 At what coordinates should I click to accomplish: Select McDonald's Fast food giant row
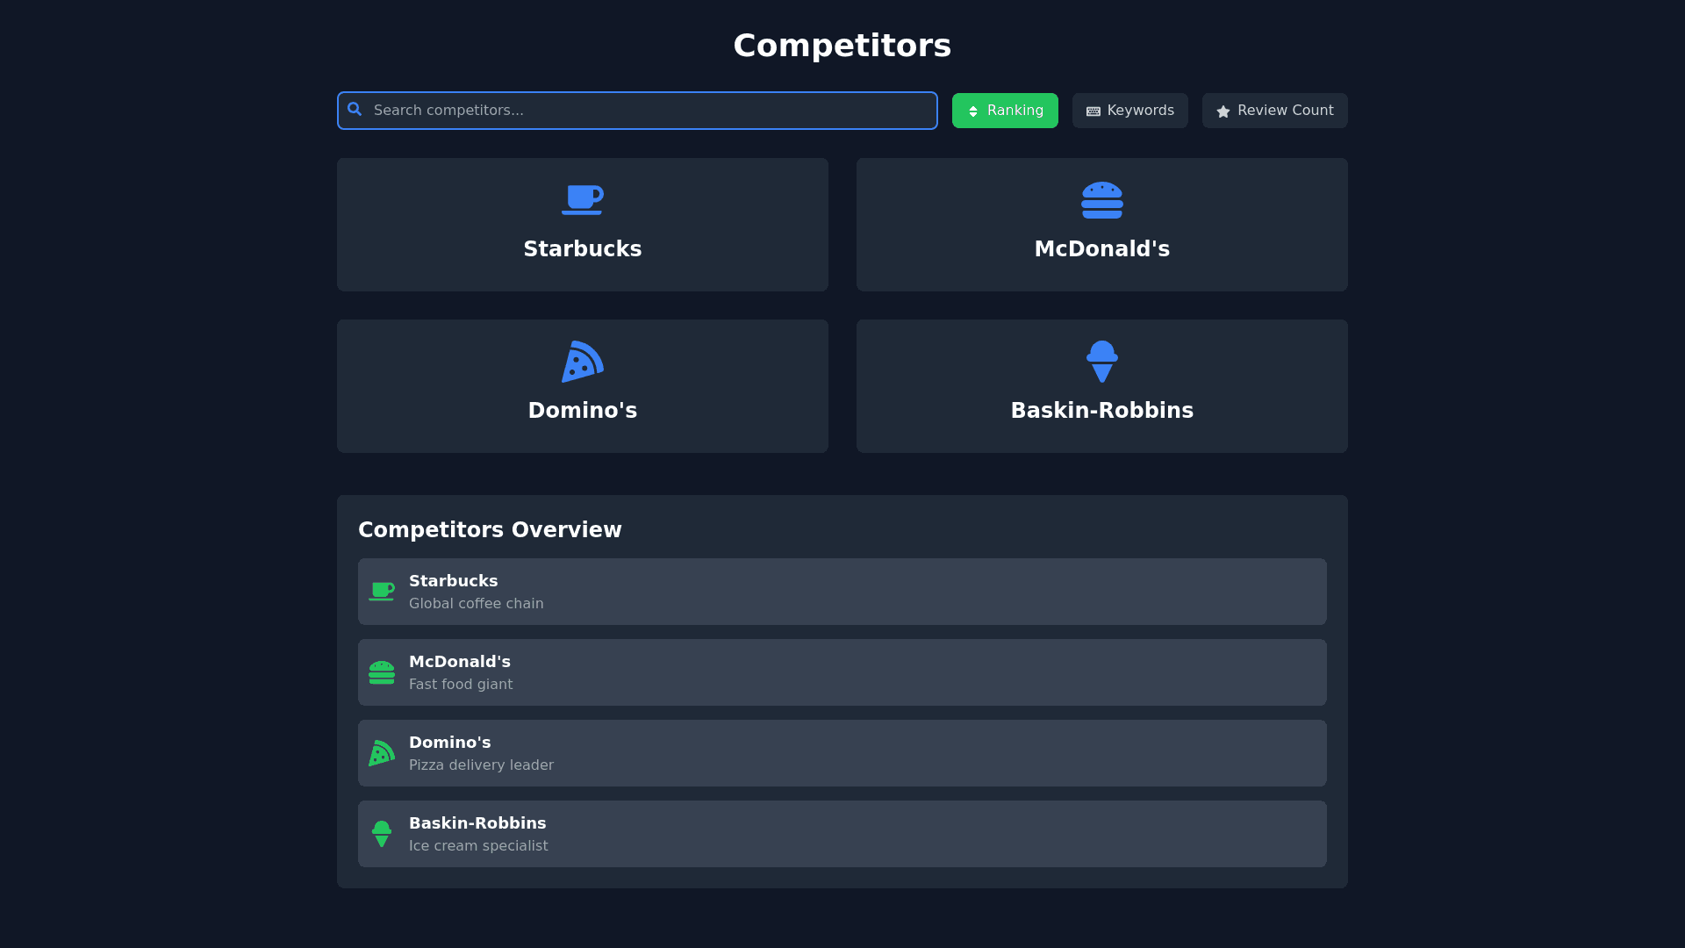click(x=842, y=672)
